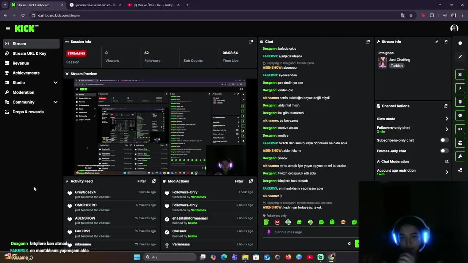Click Dexgann's username in 'kafada çıkıo' message
The image size is (468, 263).
pyautogui.click(x=270, y=49)
